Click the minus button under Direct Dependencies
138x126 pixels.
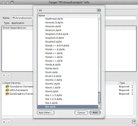point(8,75)
